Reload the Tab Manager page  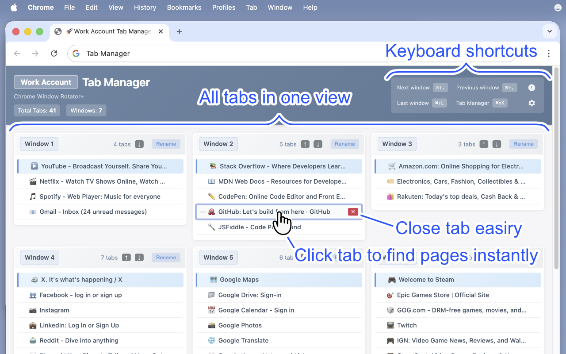pyautogui.click(x=54, y=54)
